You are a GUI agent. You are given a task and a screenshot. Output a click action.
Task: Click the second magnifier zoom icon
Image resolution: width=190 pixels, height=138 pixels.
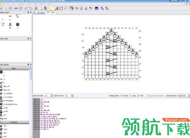pos(107,8)
